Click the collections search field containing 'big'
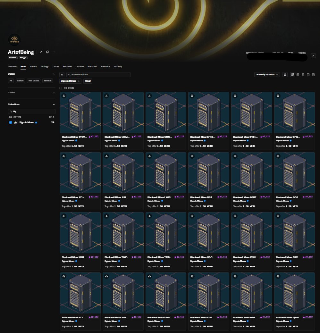This screenshot has width=320, height=333. point(32,112)
